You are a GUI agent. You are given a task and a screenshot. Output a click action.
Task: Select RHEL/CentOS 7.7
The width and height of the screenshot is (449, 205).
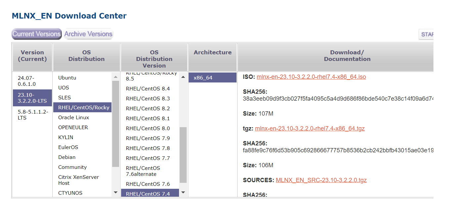pos(150,158)
